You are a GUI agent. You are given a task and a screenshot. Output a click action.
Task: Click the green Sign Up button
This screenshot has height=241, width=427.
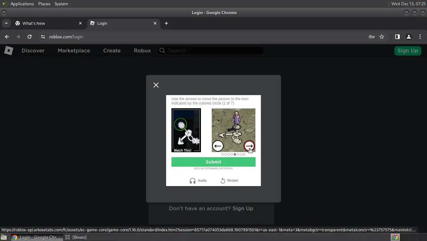[x=408, y=51]
